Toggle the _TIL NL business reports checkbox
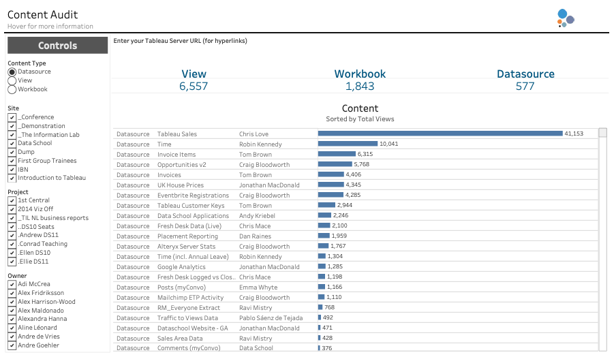This screenshot has width=614, height=359. (12, 219)
